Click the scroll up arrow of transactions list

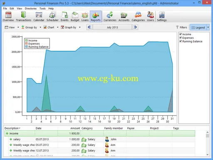(207, 132)
